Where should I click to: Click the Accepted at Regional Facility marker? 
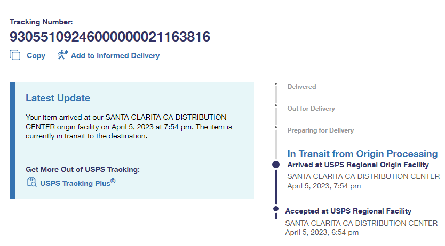tap(276, 208)
